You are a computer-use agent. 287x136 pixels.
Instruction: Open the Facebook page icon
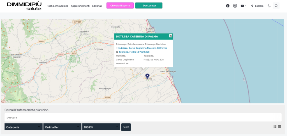(x=228, y=6)
